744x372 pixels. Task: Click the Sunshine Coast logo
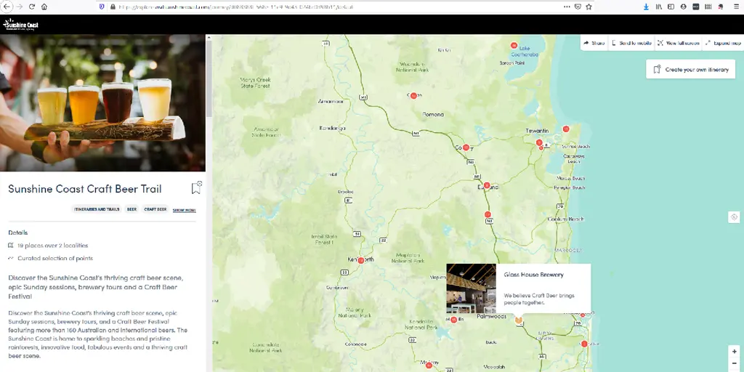click(20, 24)
